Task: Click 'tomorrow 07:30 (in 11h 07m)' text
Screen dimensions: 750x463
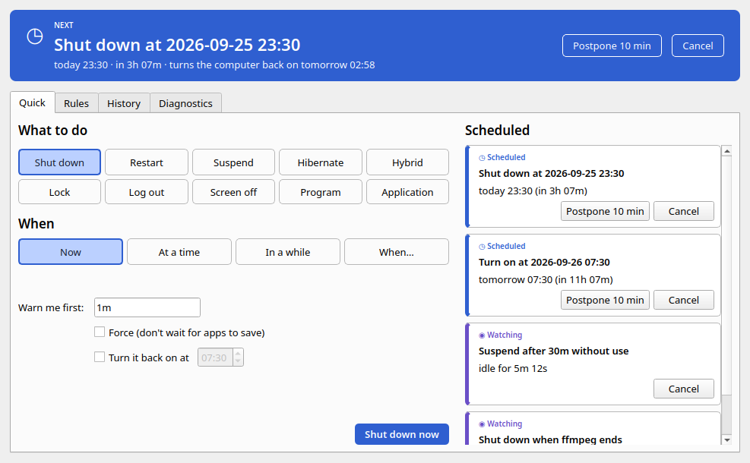Action: 546,279
